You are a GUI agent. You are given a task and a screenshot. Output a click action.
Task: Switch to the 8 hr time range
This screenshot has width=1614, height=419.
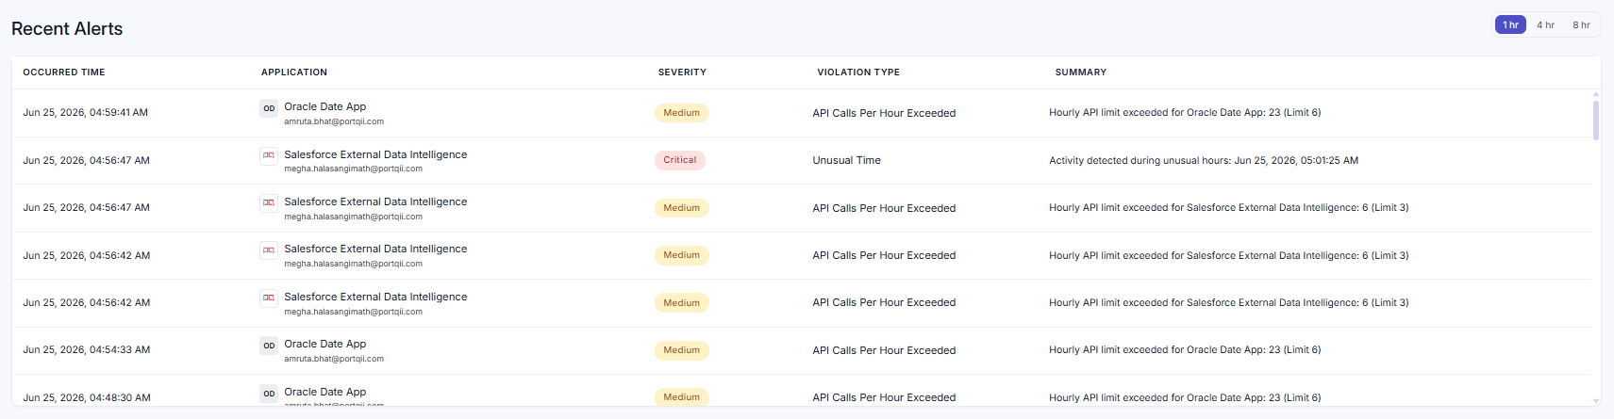coord(1581,24)
